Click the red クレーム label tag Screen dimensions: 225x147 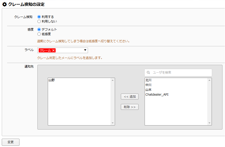[x=45, y=50]
